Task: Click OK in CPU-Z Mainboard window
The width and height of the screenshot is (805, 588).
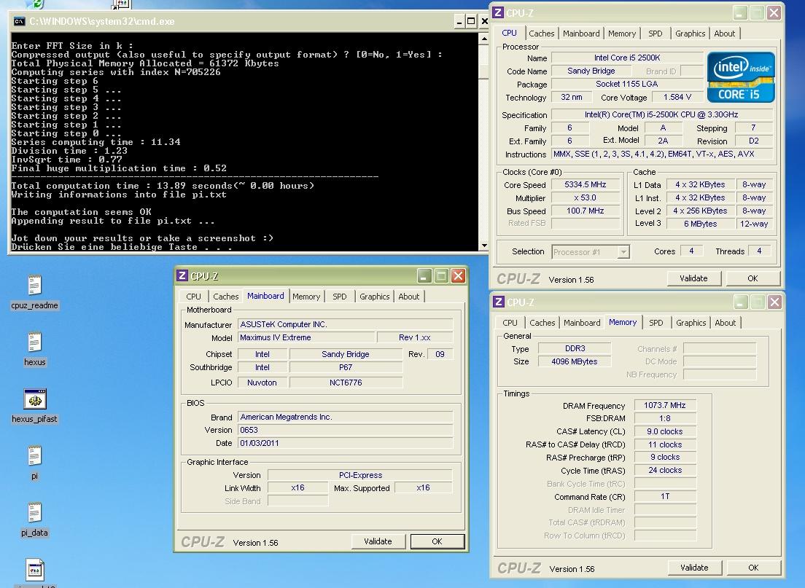Action: (x=437, y=541)
